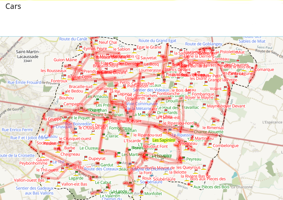Click the red flag beside Neuf Chai
283x200 pixels.
tap(96, 42)
